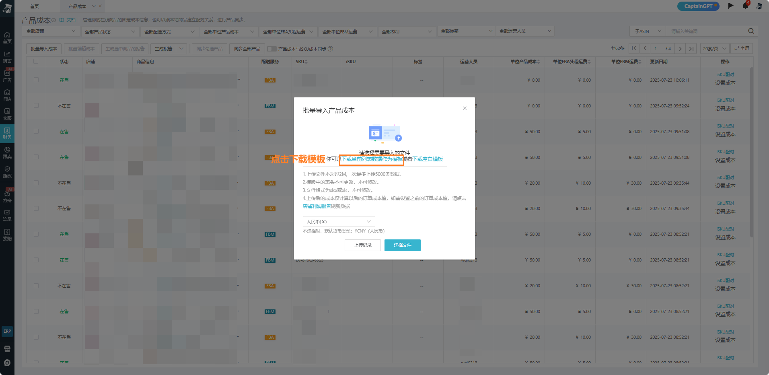The height and width of the screenshot is (375, 769).
Task: Open 流量 traffic in the left sidebar
Action: pos(7,215)
